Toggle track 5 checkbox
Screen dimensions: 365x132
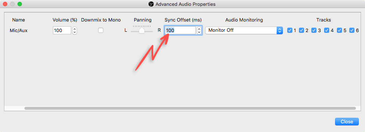(339, 30)
